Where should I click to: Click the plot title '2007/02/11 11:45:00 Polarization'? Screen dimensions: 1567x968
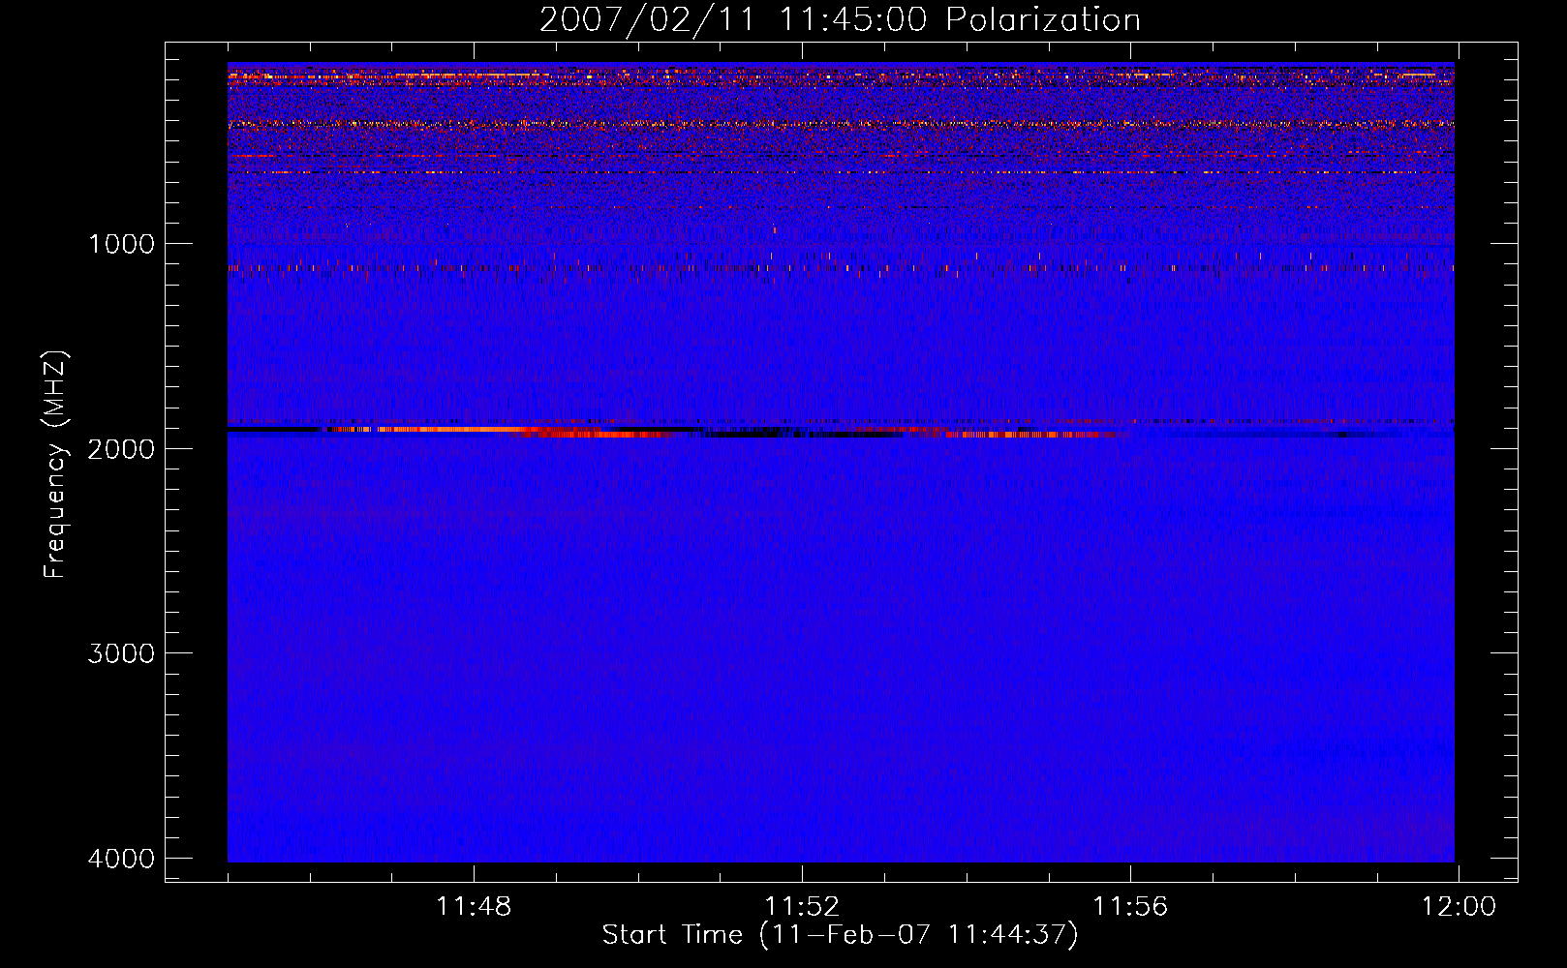pyautogui.click(x=840, y=19)
